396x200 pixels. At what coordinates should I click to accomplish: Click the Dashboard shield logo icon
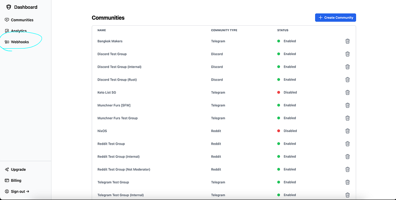coord(9,7)
